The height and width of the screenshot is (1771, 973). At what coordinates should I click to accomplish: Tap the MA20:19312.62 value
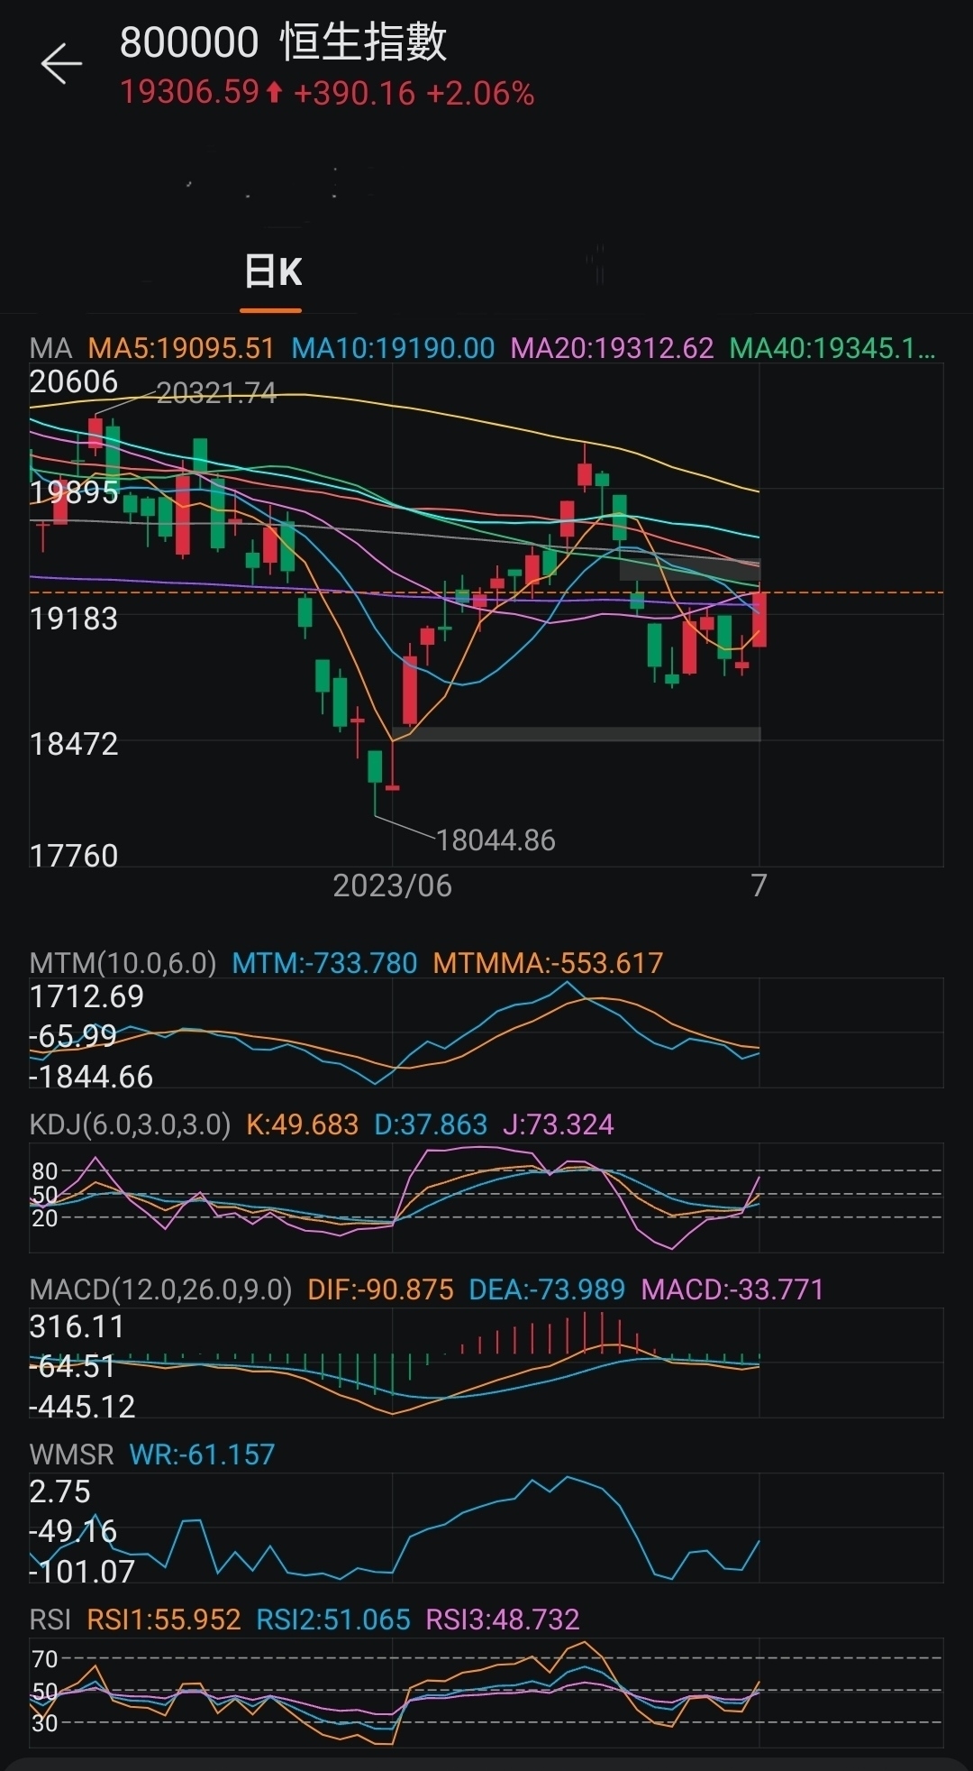(613, 348)
